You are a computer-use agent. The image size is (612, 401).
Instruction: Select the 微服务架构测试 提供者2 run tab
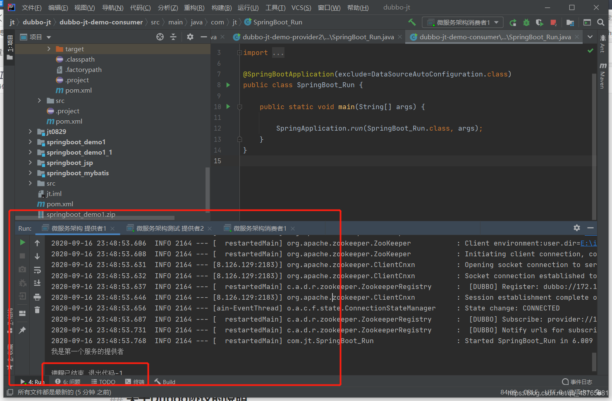tap(170, 228)
